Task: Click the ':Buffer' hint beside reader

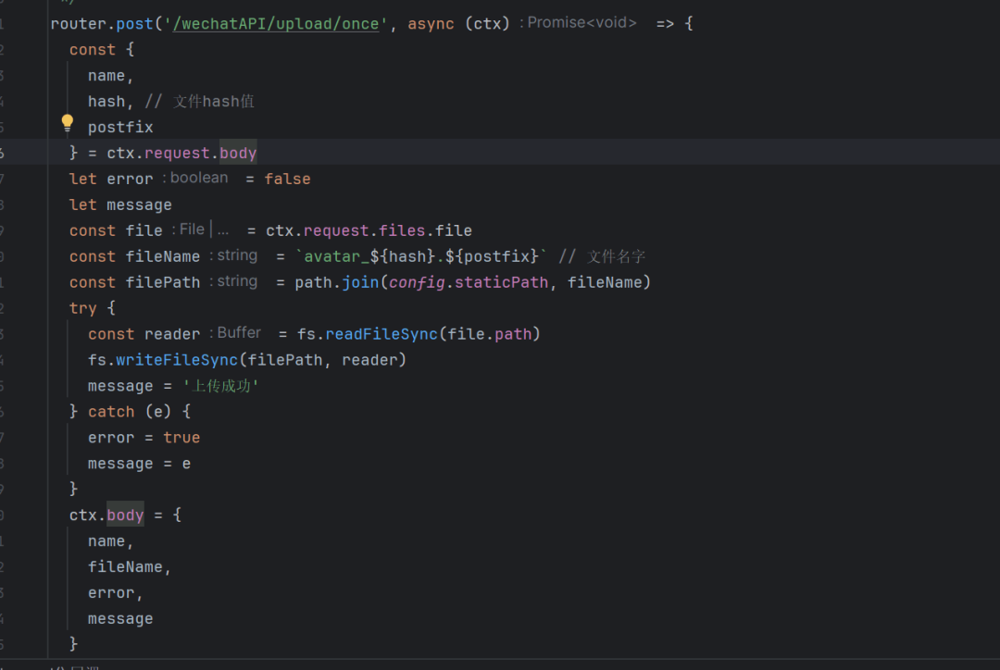Action: pos(238,332)
